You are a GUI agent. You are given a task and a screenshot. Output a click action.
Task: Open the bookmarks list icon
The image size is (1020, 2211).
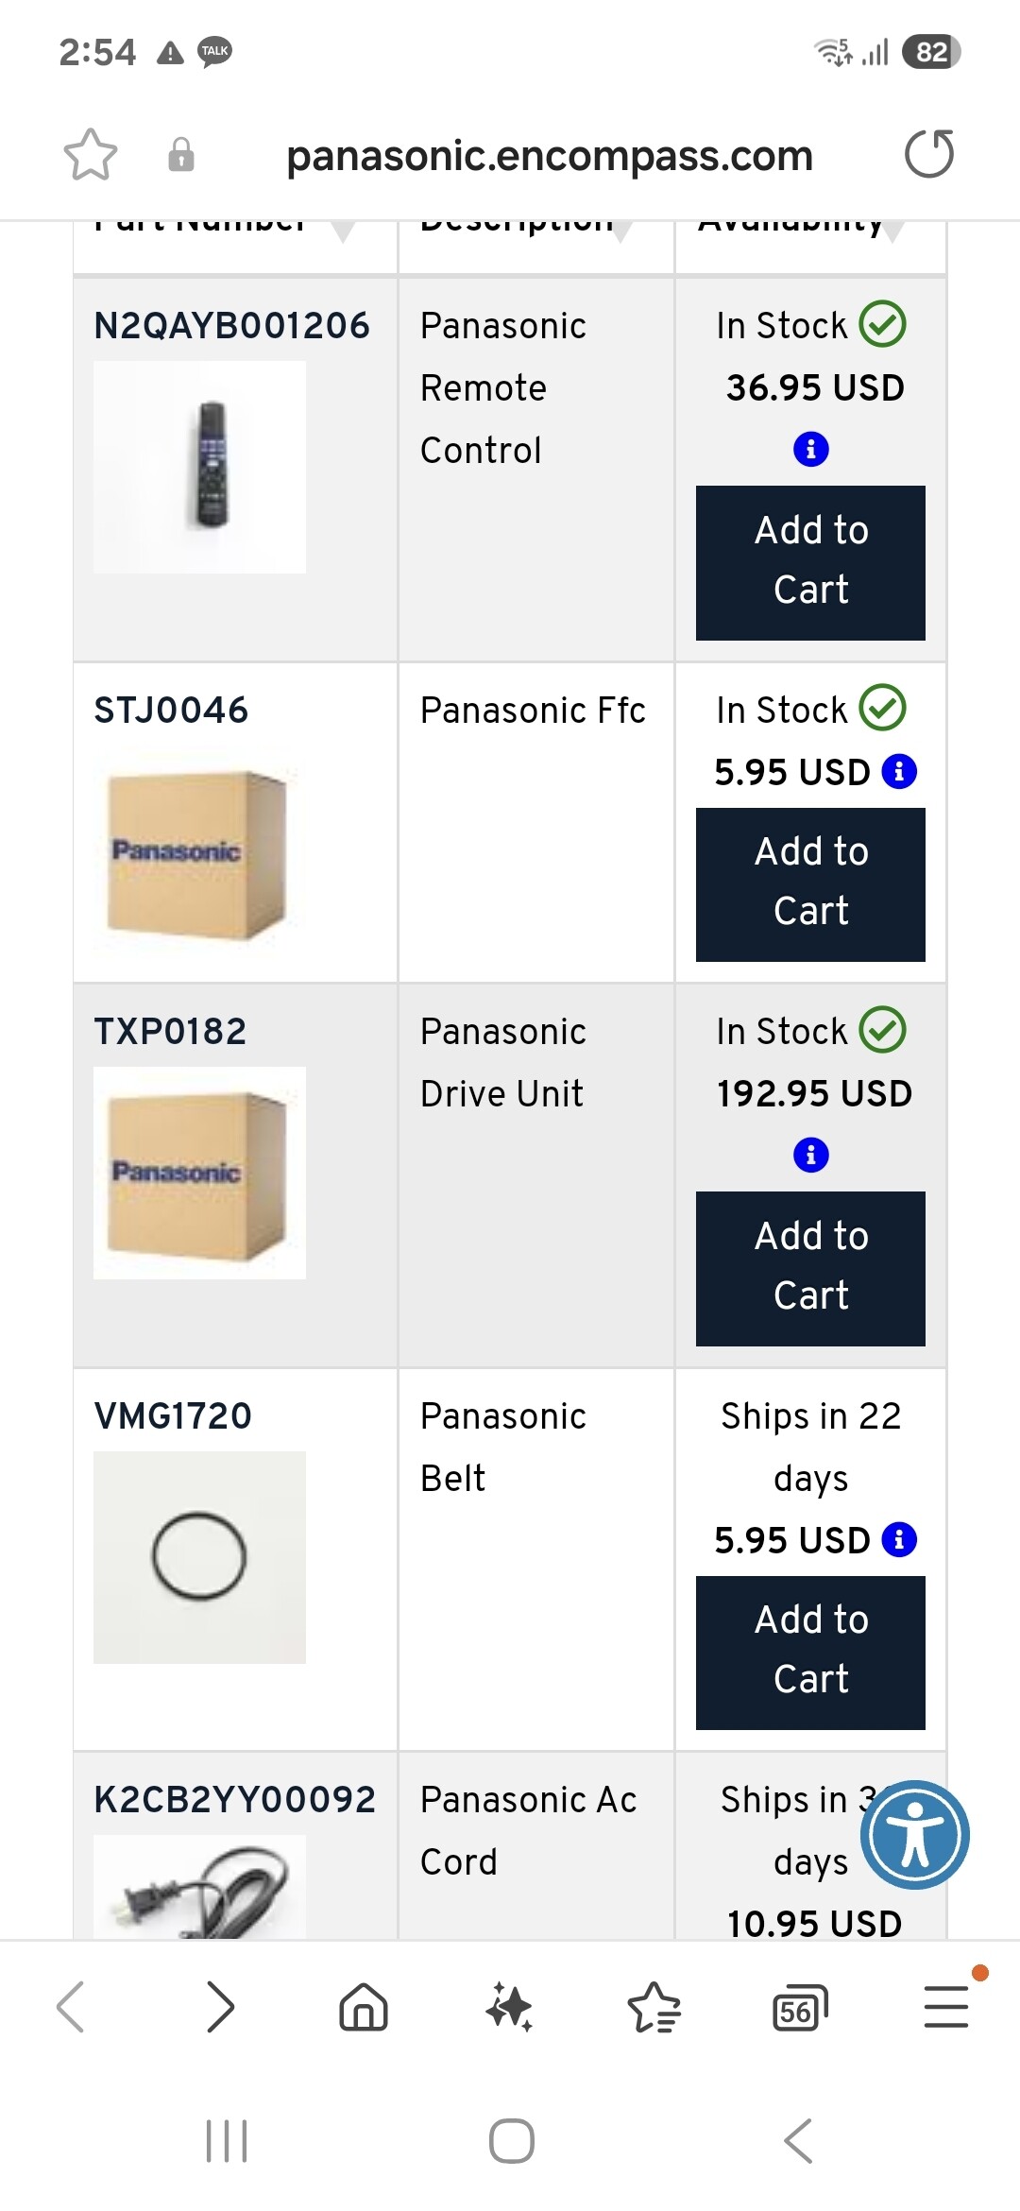pyautogui.click(x=654, y=2007)
